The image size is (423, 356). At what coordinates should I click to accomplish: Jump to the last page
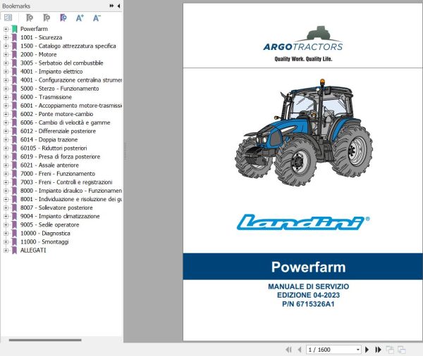coord(378,350)
